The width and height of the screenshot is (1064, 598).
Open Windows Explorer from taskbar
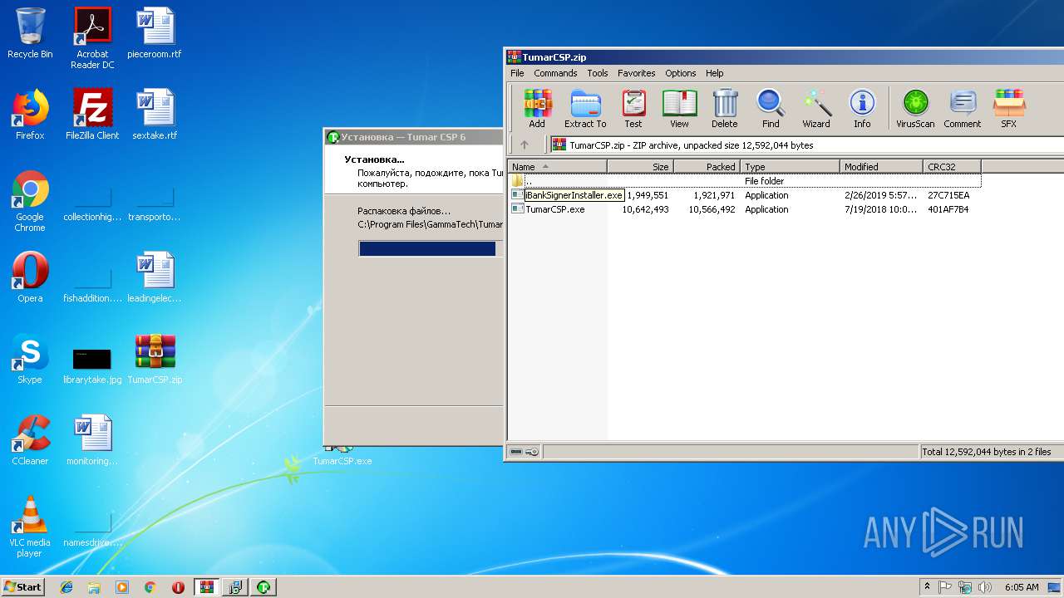(94, 587)
